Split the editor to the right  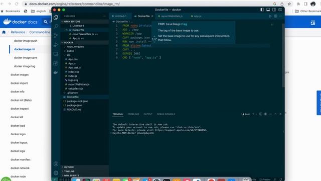click(x=275, y=16)
